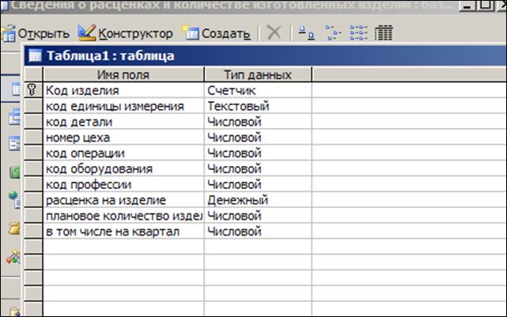Screen dimensions: 507x317
Task: Click the Delete (X) toolbar icon
Action: [274, 34]
